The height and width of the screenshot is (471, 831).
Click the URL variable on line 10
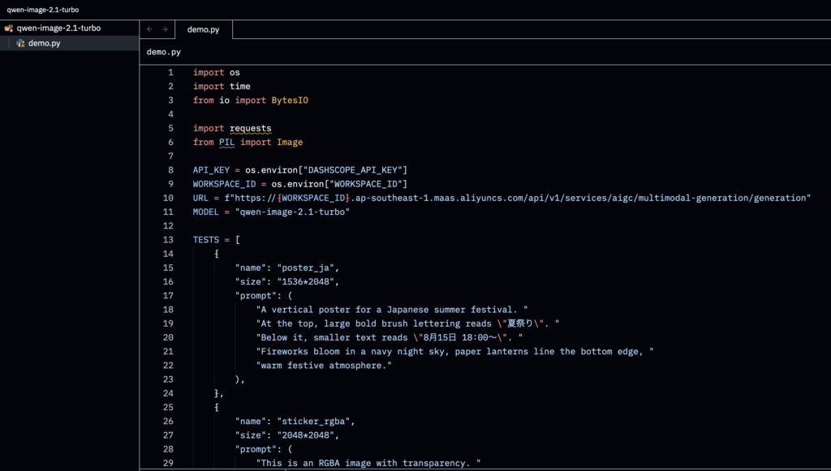(x=201, y=198)
